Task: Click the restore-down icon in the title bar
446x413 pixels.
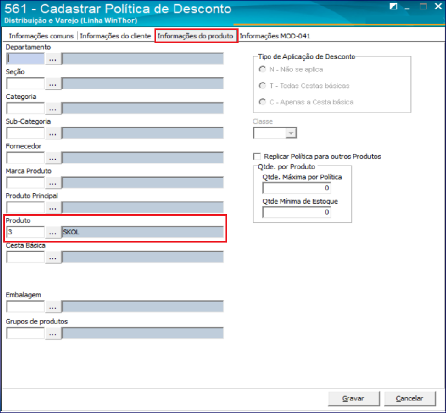Action: pyautogui.click(x=393, y=6)
